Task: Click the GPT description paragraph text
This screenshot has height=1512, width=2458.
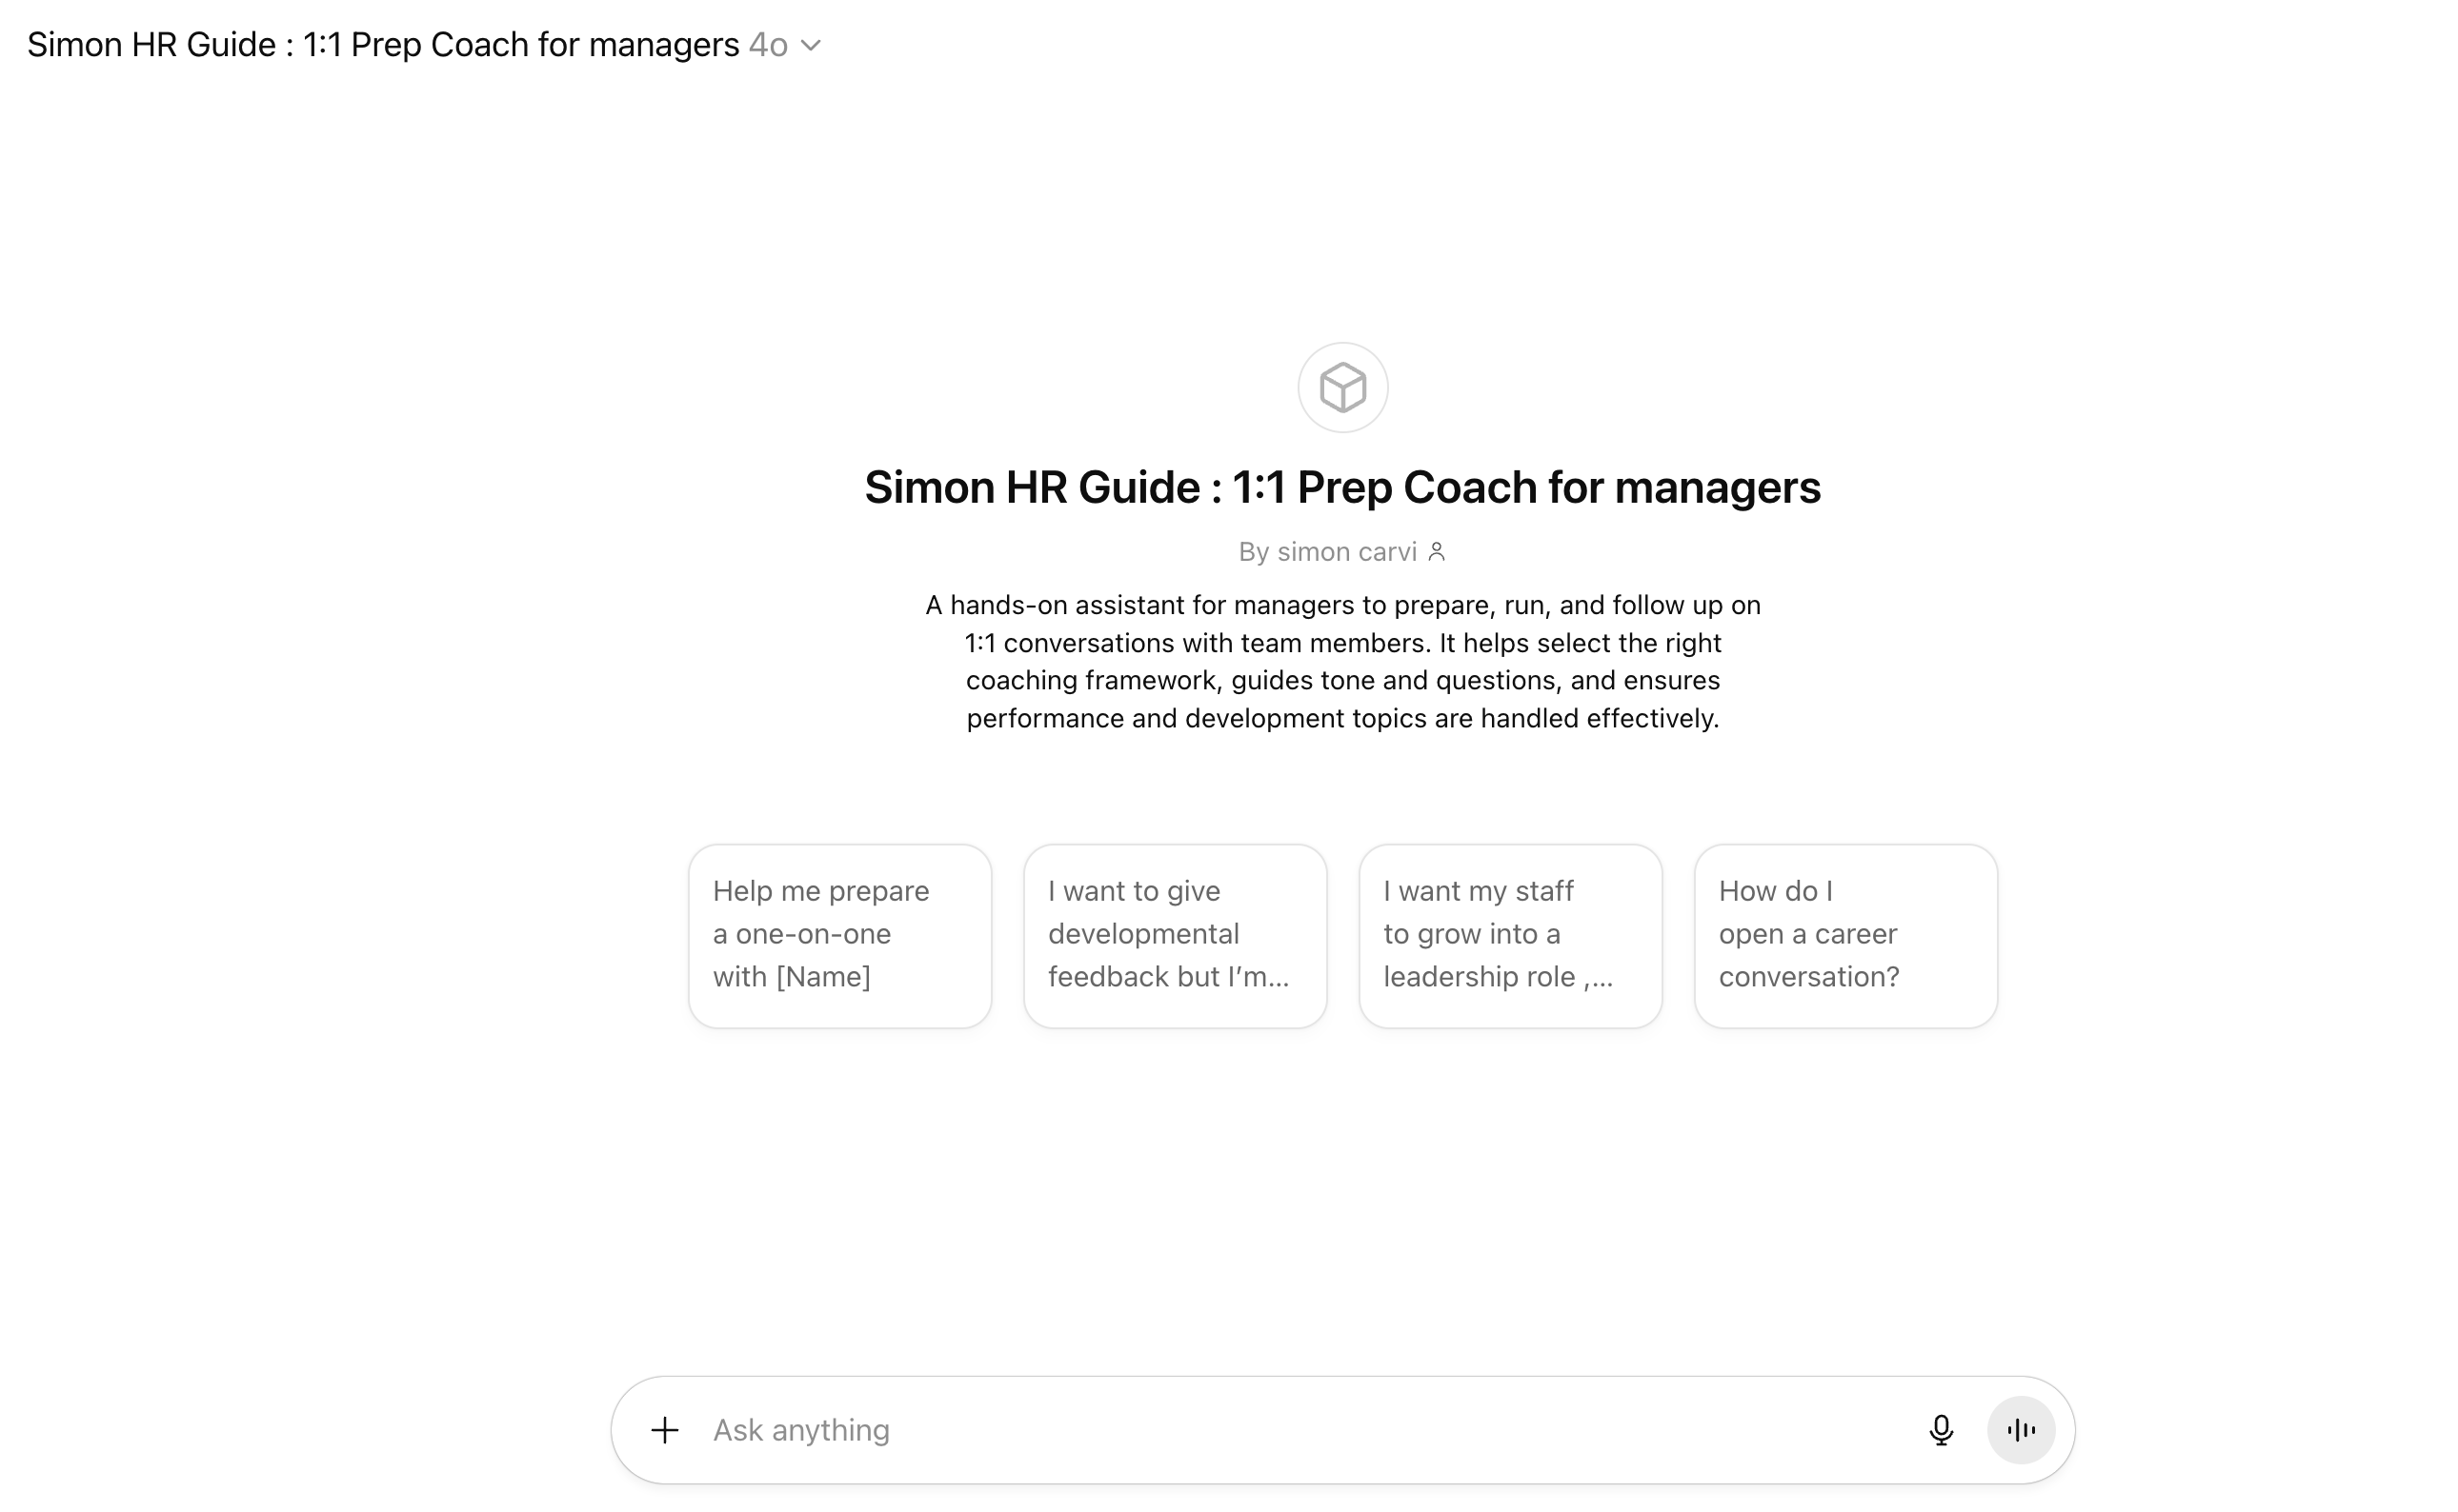Action: pyautogui.click(x=1341, y=661)
